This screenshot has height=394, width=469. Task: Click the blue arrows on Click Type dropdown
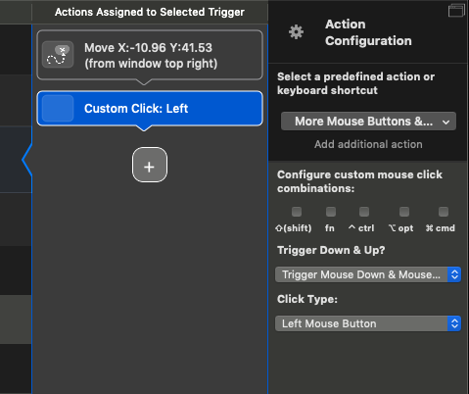454,323
